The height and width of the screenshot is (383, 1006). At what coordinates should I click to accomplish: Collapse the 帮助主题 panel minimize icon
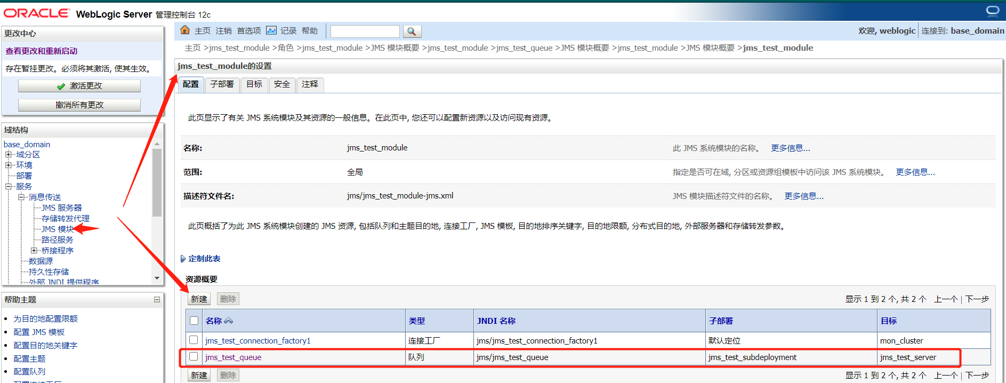pos(157,299)
